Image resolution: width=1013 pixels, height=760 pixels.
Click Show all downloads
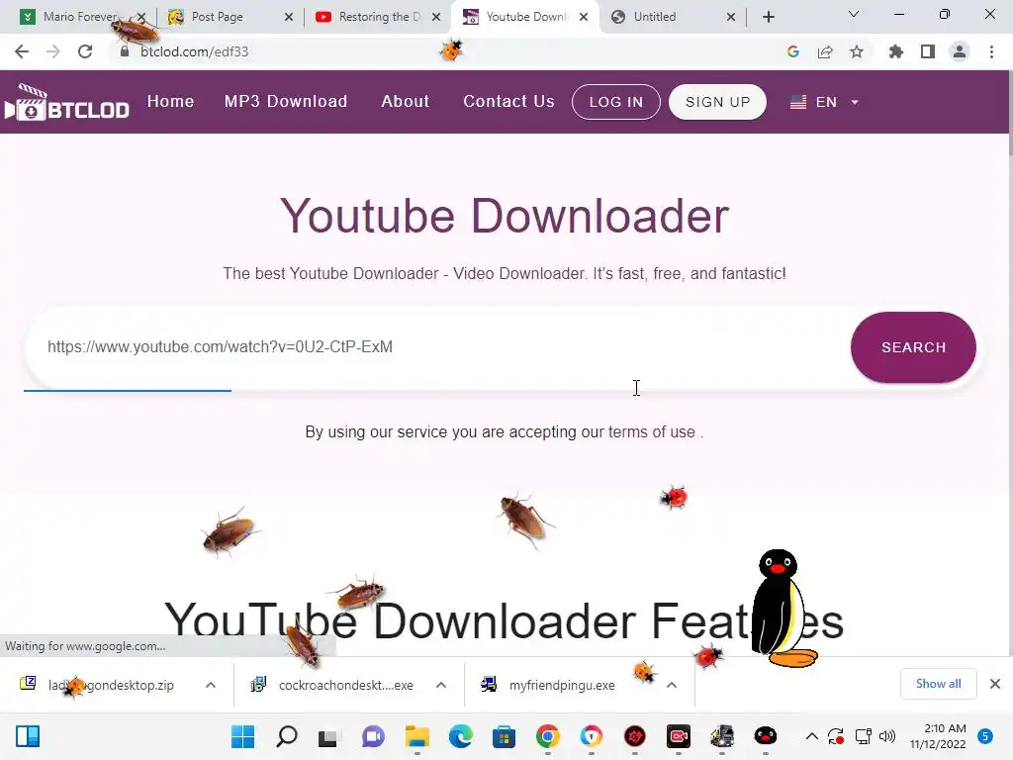pyautogui.click(x=938, y=684)
